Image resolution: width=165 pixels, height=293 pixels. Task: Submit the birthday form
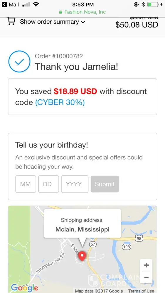pos(105,184)
